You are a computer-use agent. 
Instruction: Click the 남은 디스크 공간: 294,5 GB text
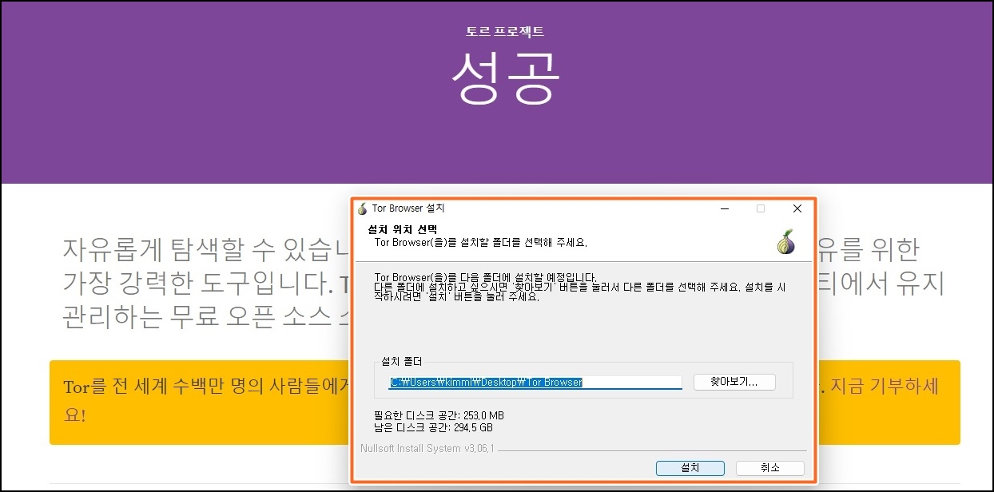pyautogui.click(x=433, y=427)
